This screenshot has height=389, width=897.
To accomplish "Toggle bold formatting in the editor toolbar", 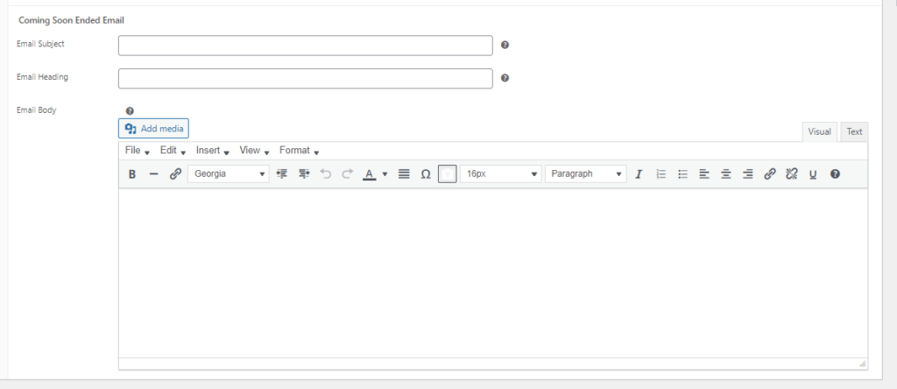I will (132, 173).
